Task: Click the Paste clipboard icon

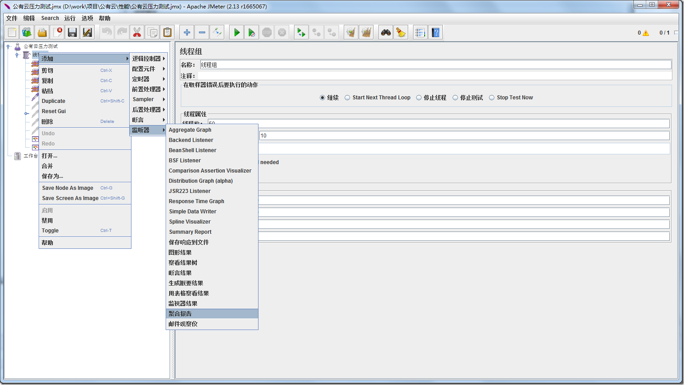Action: click(167, 32)
